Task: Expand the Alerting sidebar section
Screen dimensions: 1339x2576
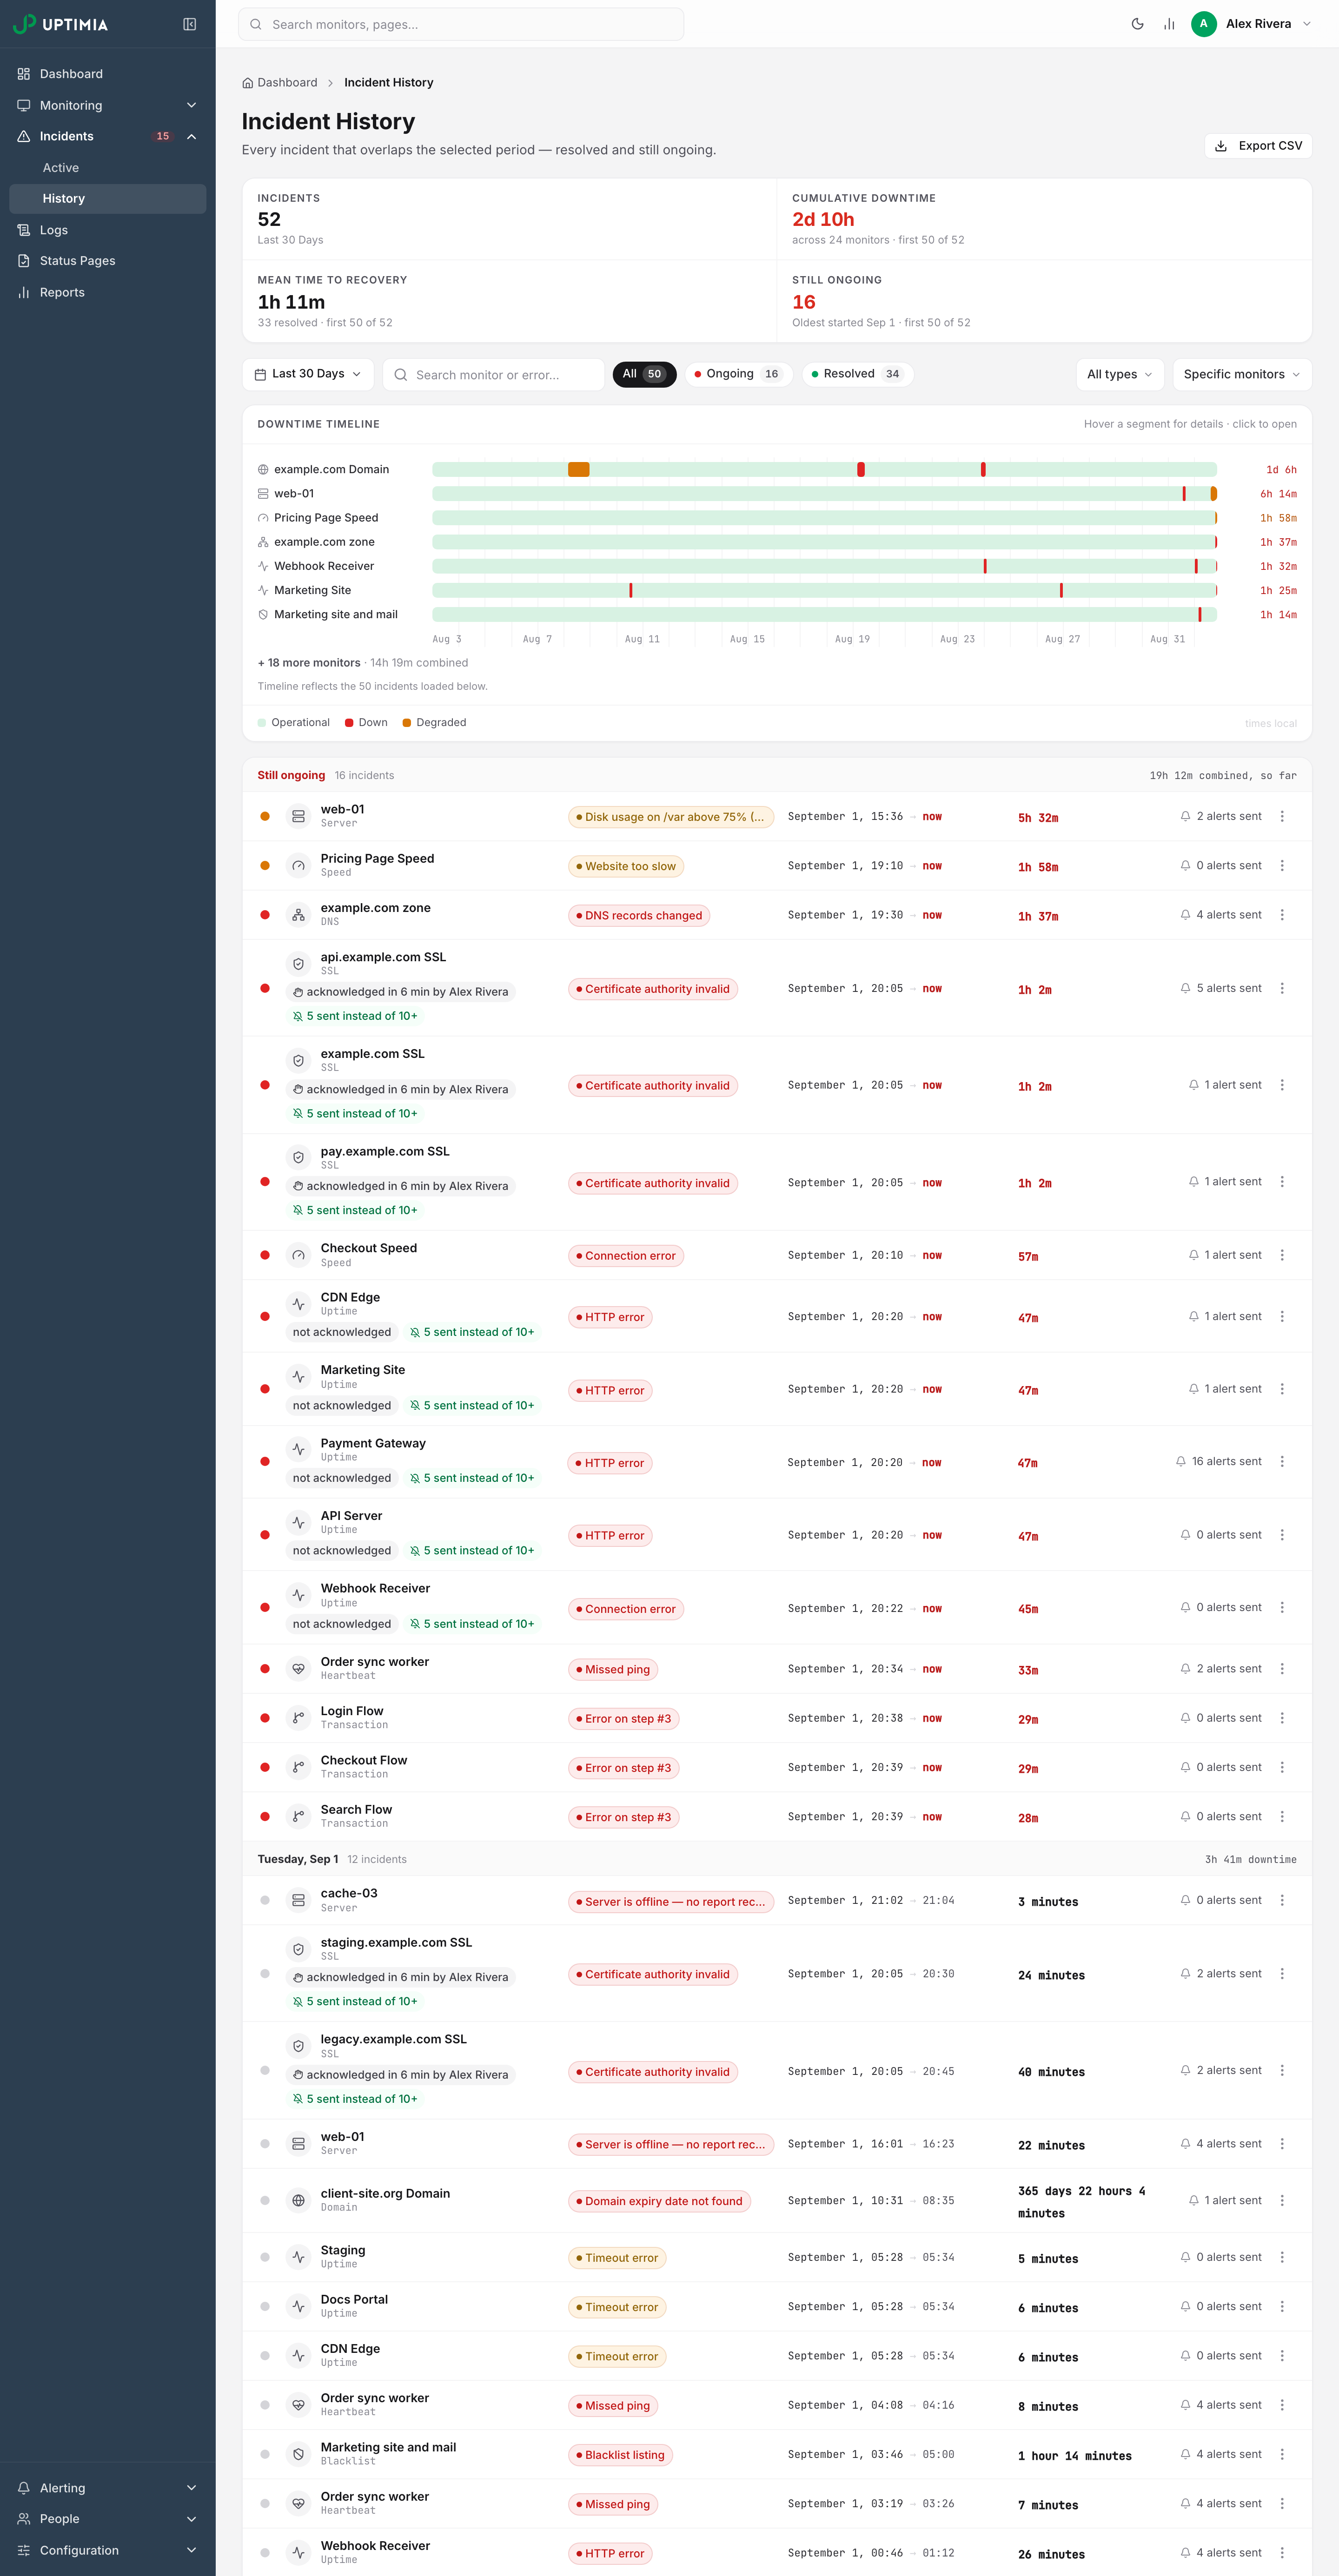Action: click(107, 2488)
